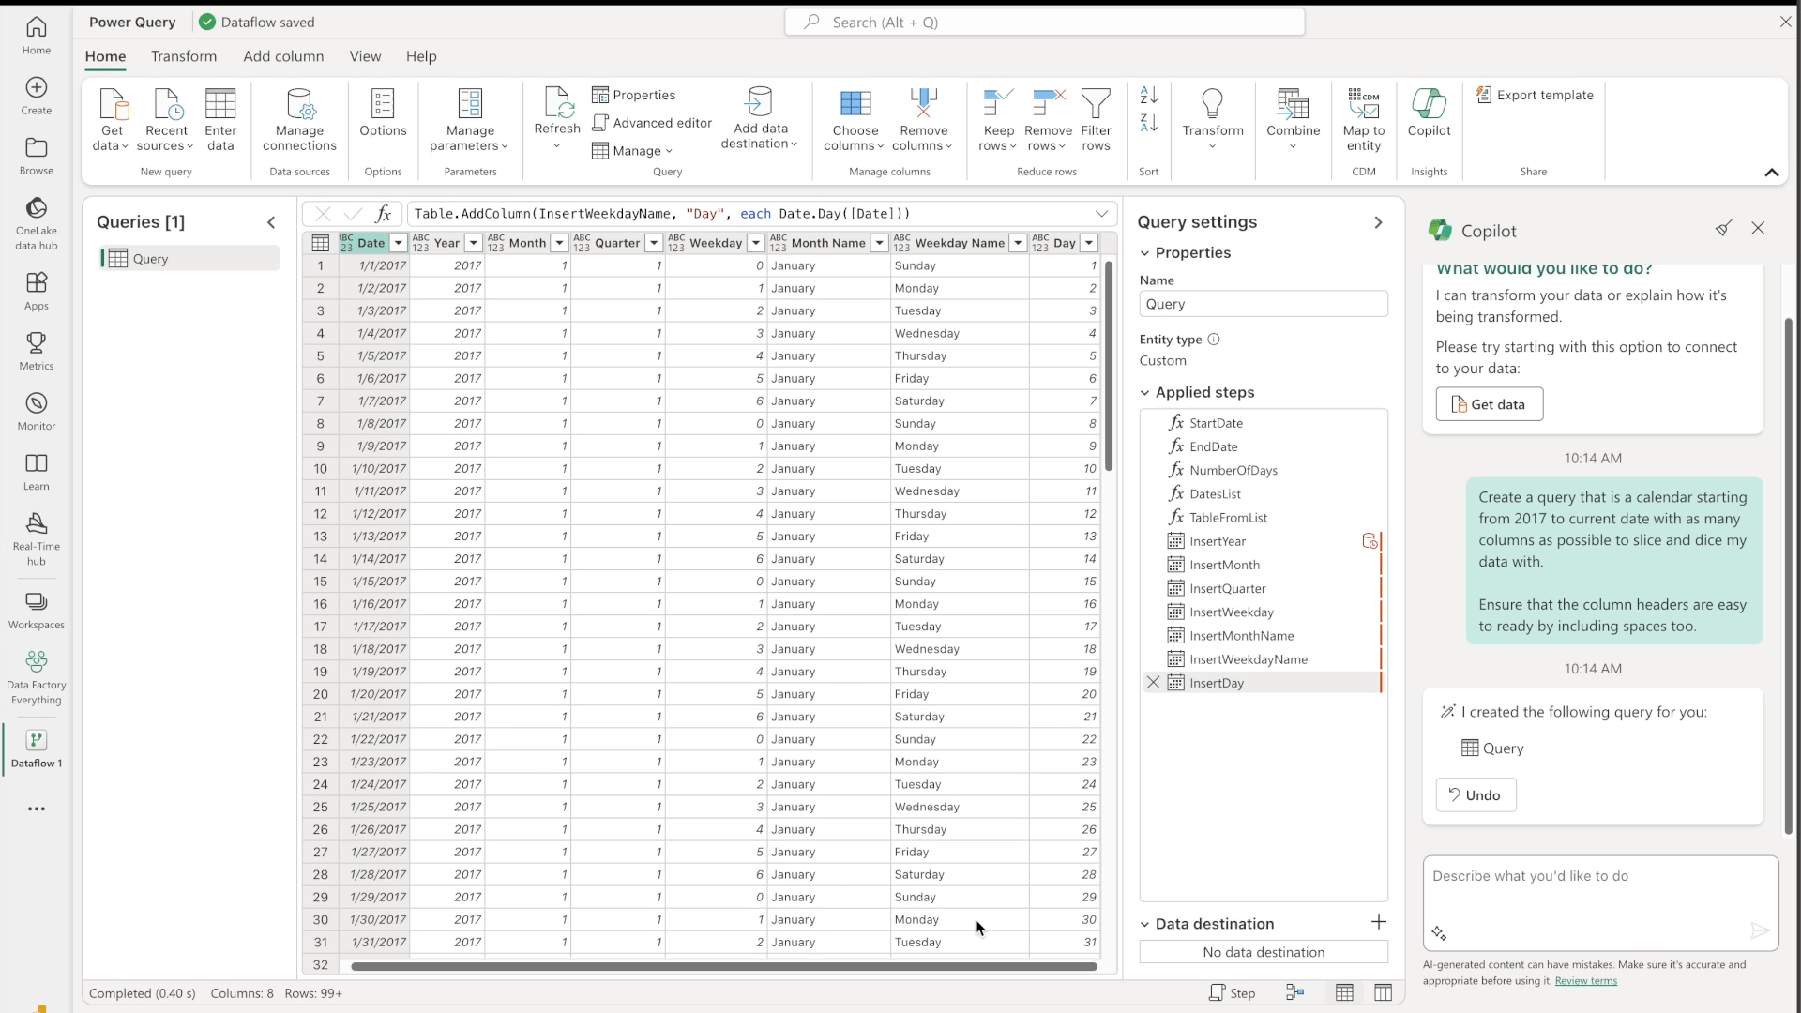Open the Help tab
The height and width of the screenshot is (1013, 1801).
pos(421,56)
